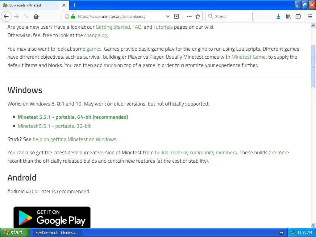The image size is (316, 237).
Task: Close the Downloads - Minetest tab
Action: click(x=64, y=5)
